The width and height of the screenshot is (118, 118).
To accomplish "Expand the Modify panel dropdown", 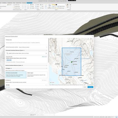I will click(x=39, y=10).
